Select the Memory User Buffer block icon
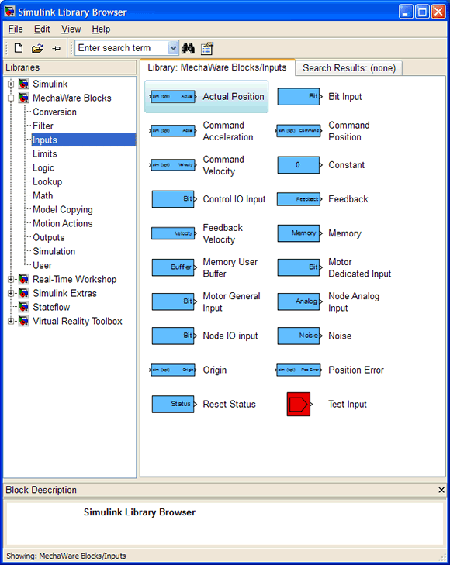 tap(174, 267)
